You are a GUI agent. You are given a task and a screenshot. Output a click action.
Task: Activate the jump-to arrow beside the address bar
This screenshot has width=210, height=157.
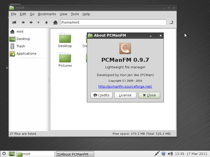pos(171,23)
